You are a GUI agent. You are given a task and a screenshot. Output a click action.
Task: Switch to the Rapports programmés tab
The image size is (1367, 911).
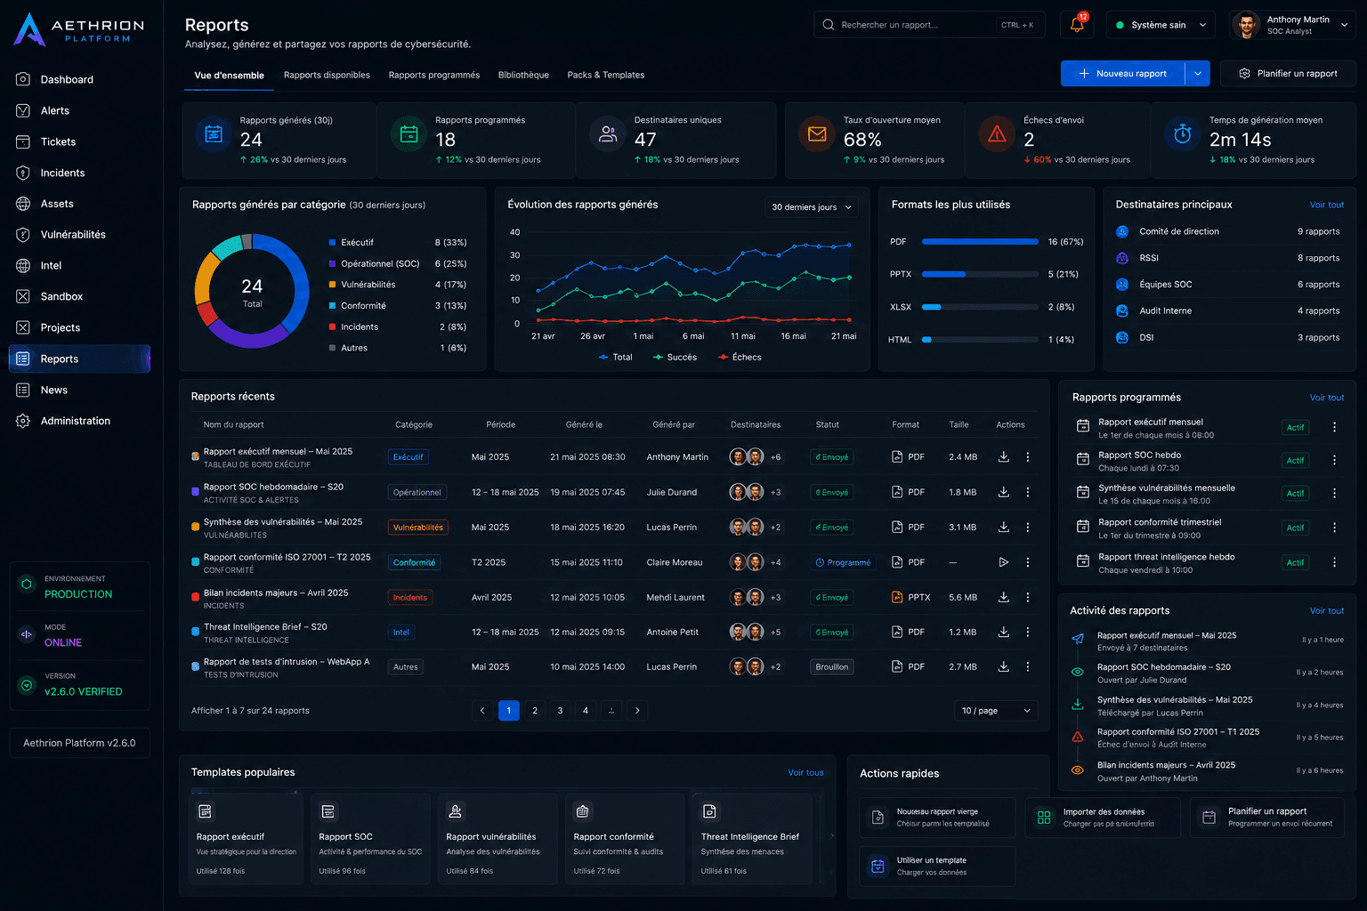tap(434, 75)
